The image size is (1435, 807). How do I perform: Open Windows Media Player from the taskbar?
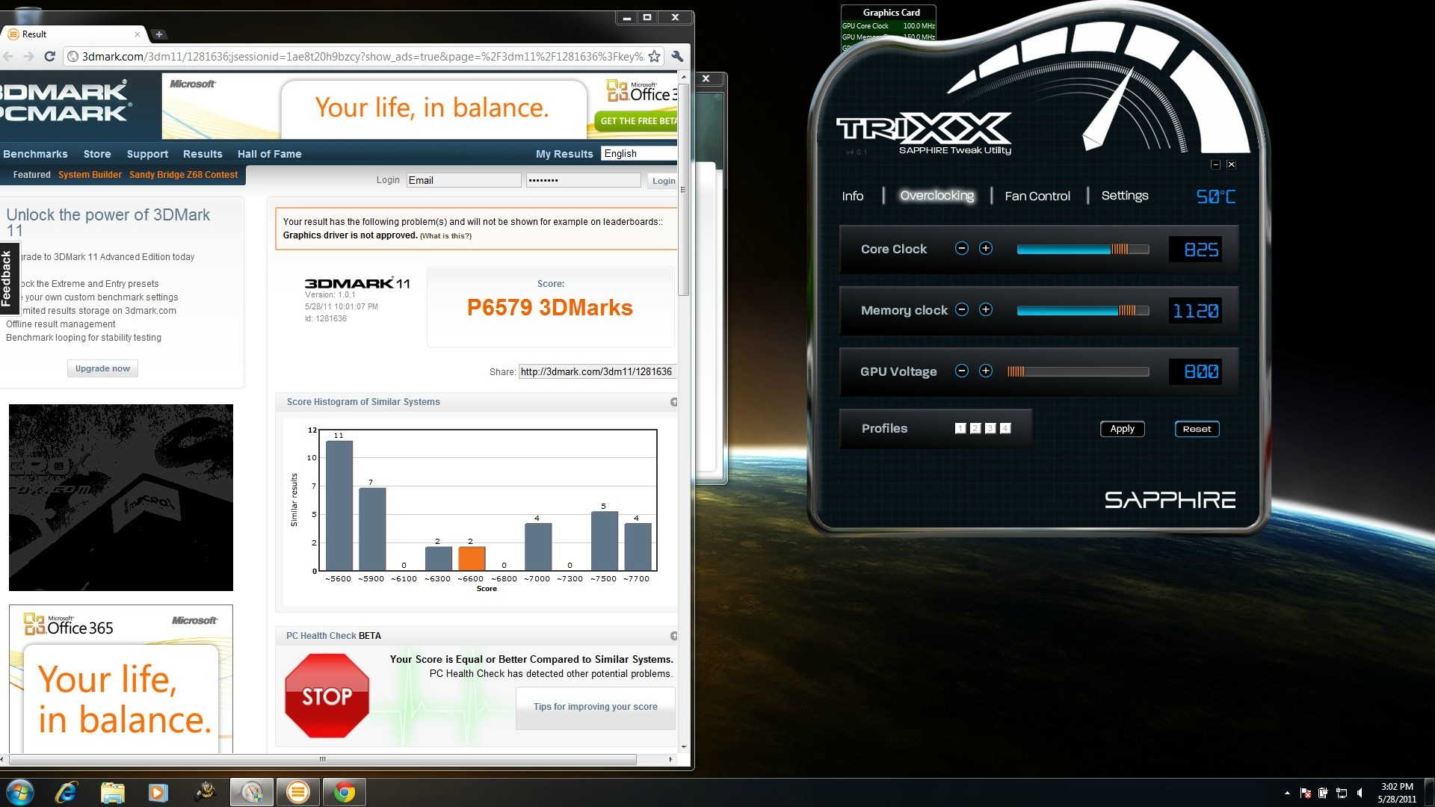tap(158, 792)
